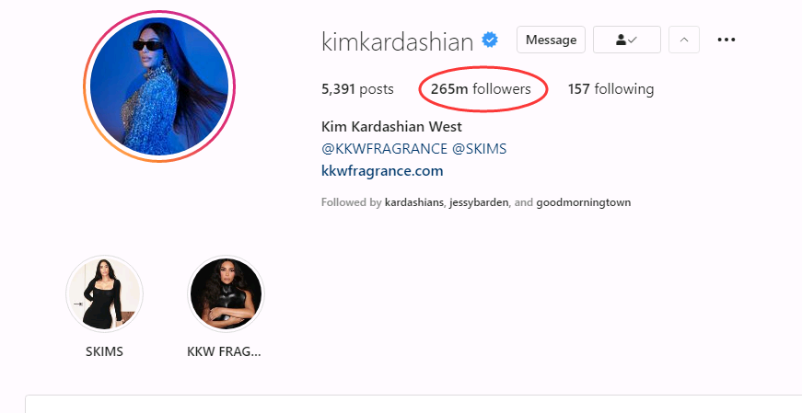Expand suggested accounts with chevron button
The width and height of the screenshot is (802, 413).
pyautogui.click(x=684, y=40)
